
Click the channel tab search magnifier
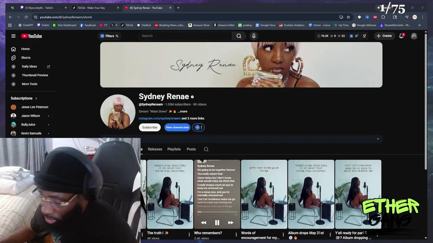point(206,149)
